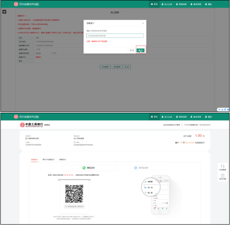230x225 pixels.
Task: Click the small AI badge icon at left
Action: click(x=4, y=12)
